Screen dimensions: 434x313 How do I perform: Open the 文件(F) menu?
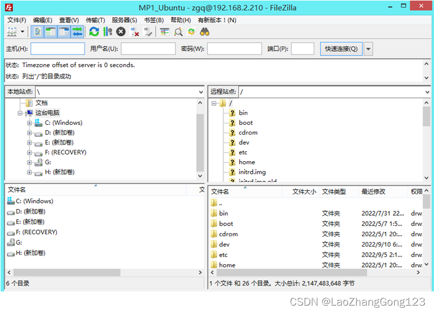(x=16, y=20)
